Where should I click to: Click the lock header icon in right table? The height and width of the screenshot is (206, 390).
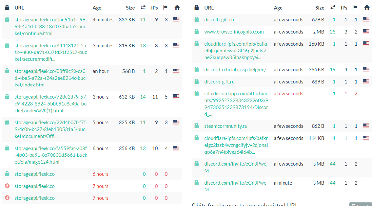(x=196, y=8)
